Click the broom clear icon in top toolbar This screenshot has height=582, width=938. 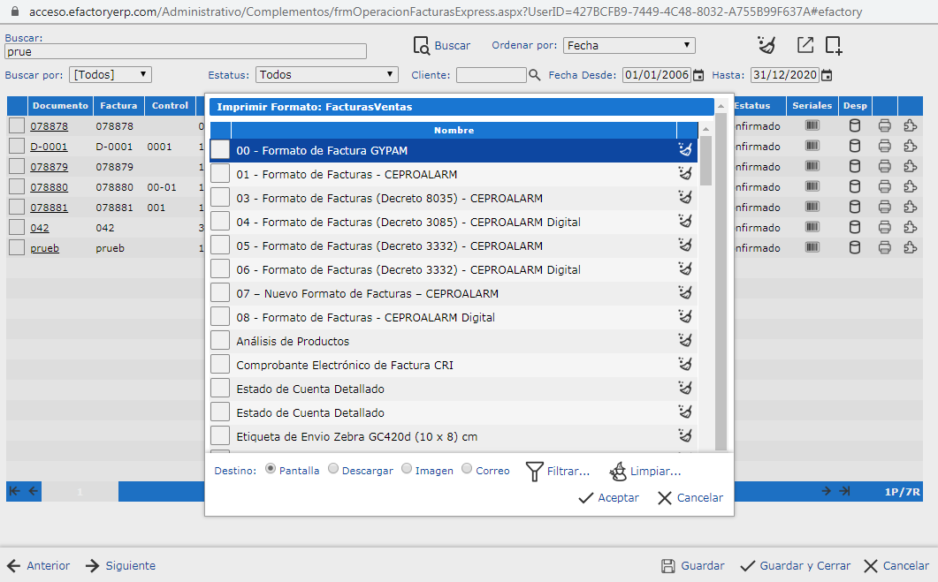766,45
